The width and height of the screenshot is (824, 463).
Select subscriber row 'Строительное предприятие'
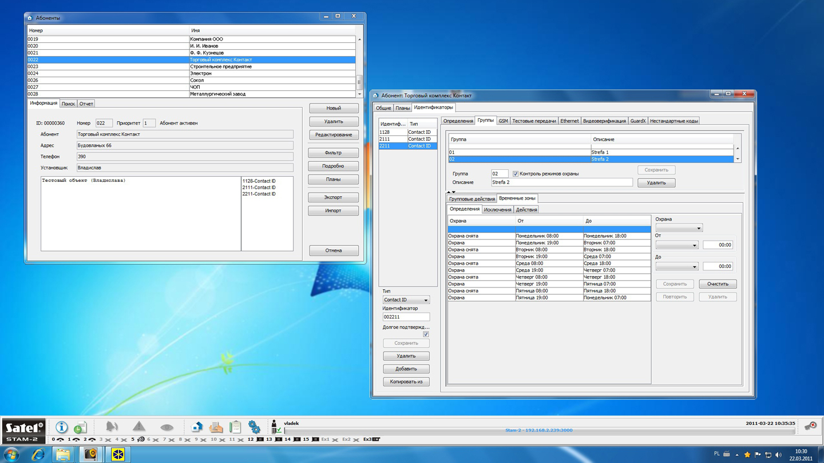(220, 67)
